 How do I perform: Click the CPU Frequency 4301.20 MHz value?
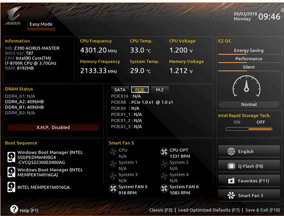coord(99,51)
